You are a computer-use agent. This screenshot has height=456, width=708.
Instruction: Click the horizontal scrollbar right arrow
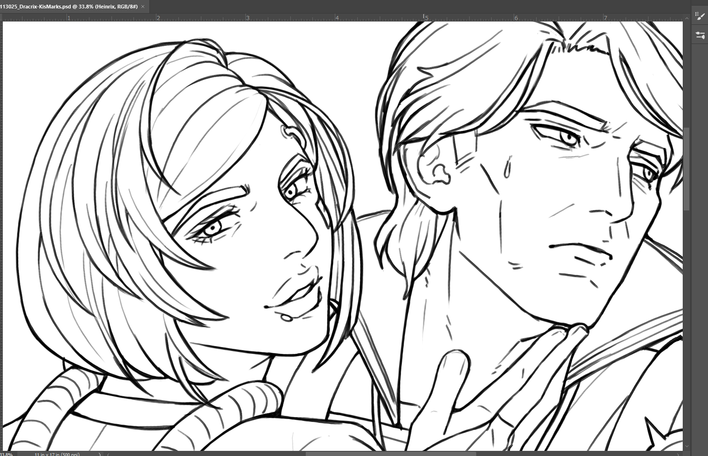[x=679, y=454]
